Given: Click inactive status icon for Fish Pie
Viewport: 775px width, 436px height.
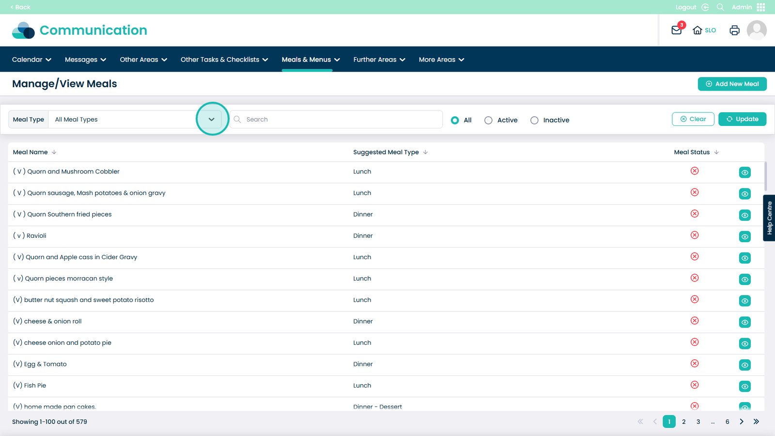Looking at the screenshot, I should [694, 385].
